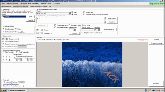Viewport: 165px width, 92px height.
Task: Switch to Watermark(s) configuration tab
Action: point(20,6)
